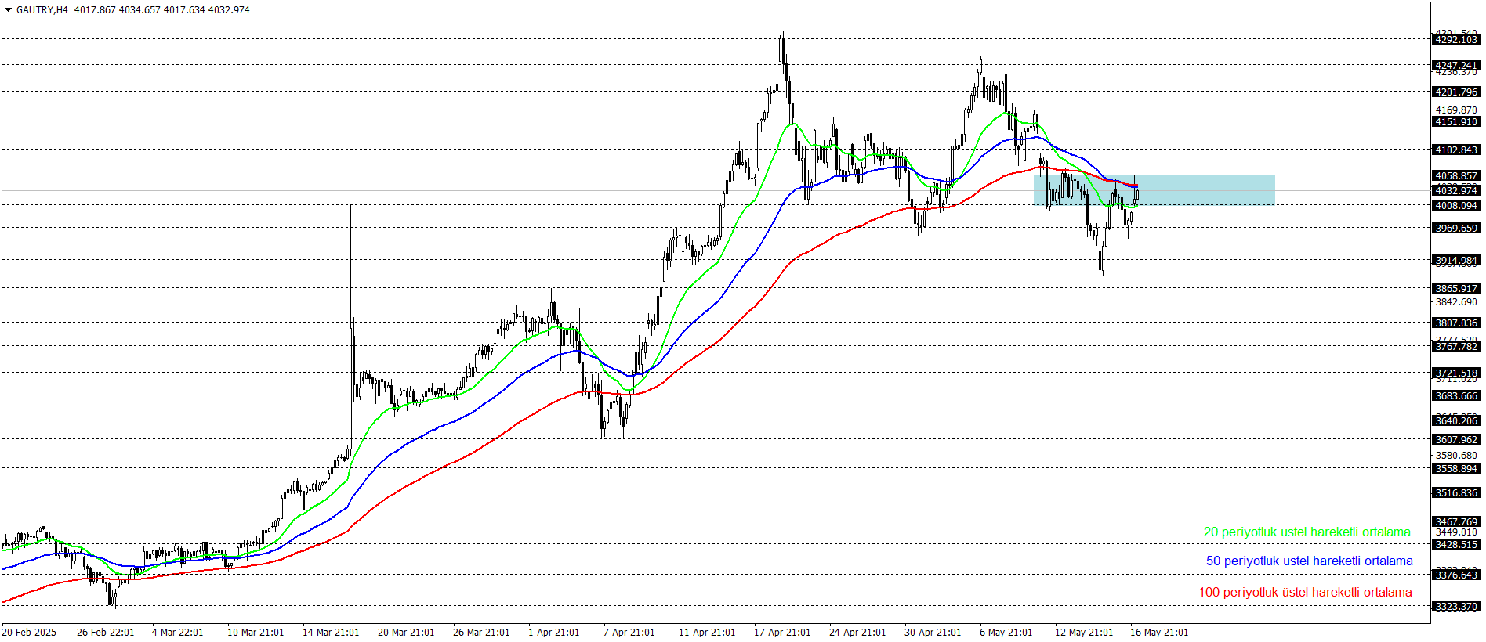Click the 3607.962 price level label
This screenshot has height=642, width=1486.
click(1456, 440)
